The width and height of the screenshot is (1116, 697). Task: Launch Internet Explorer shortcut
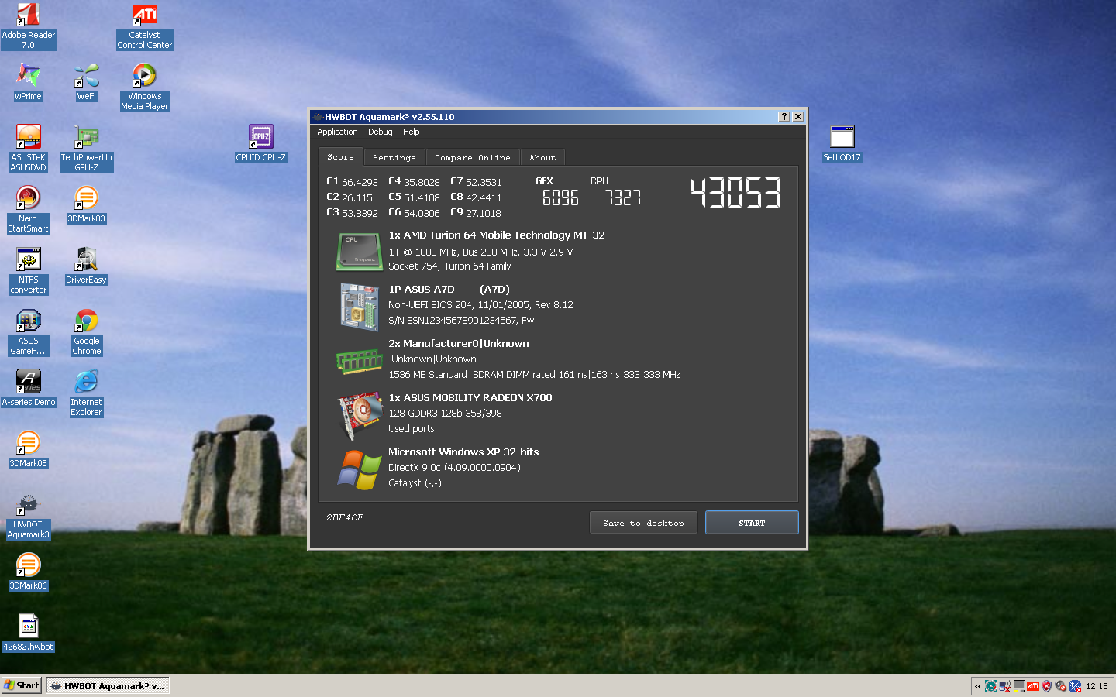[86, 393]
